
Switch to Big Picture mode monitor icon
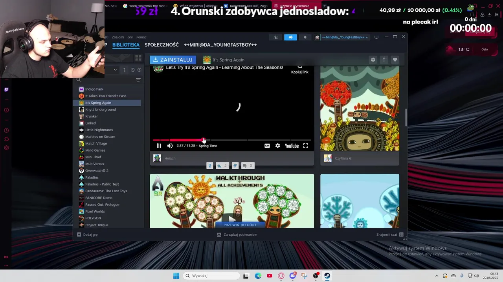pos(376,37)
